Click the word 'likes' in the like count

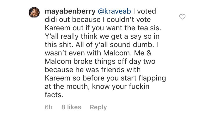pos(74,107)
